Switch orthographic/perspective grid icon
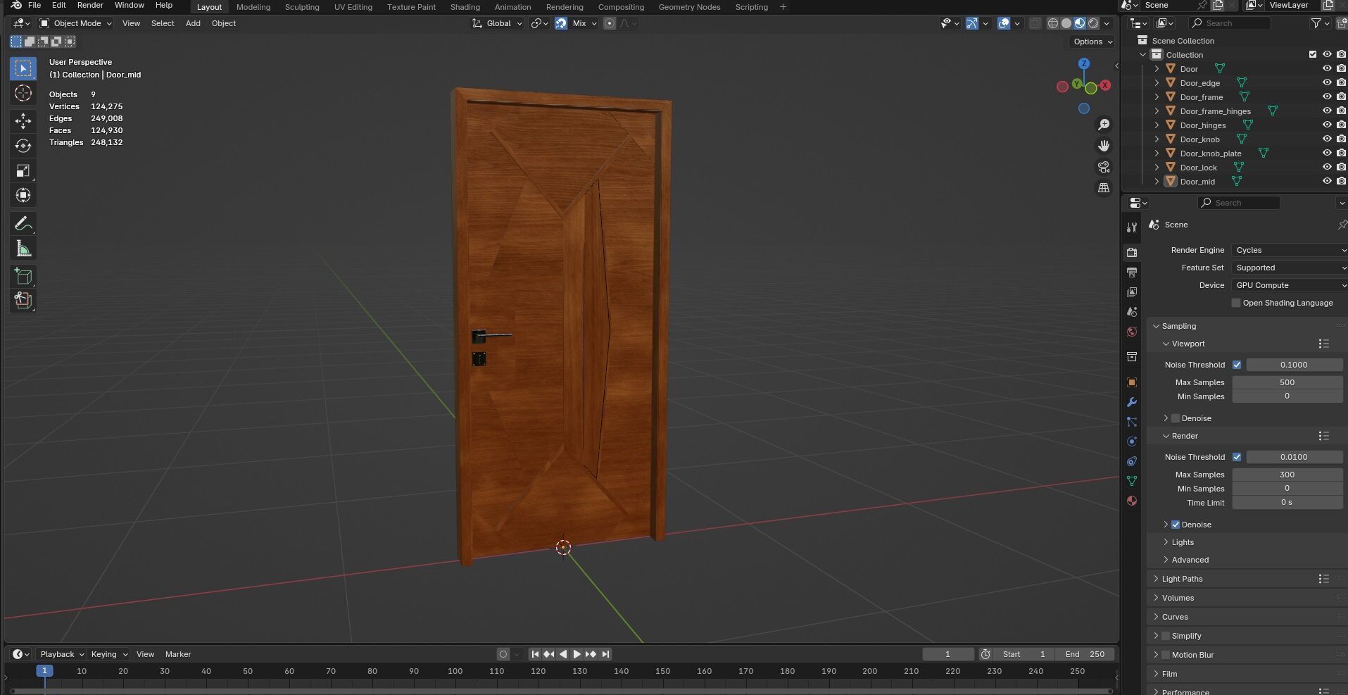 [x=1104, y=188]
